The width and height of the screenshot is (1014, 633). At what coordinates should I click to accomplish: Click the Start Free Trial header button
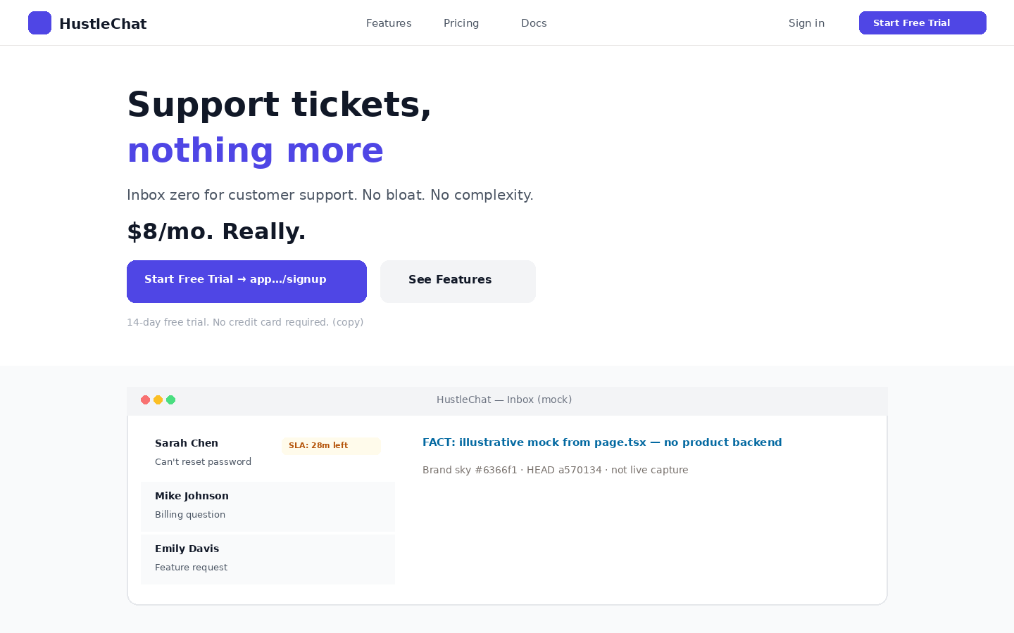[922, 23]
